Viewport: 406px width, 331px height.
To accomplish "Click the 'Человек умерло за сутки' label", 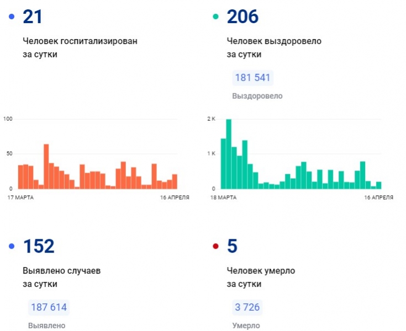I will tap(261, 277).
